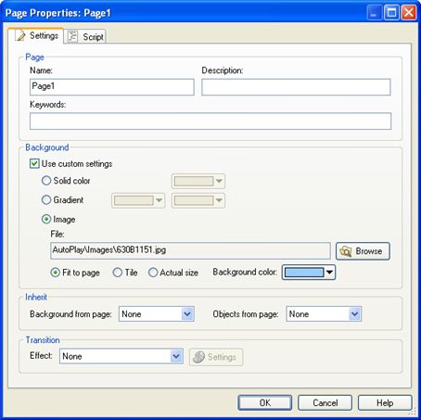The height and width of the screenshot is (420, 421).
Task: Close the Page Properties dialog
Action: 408,13
